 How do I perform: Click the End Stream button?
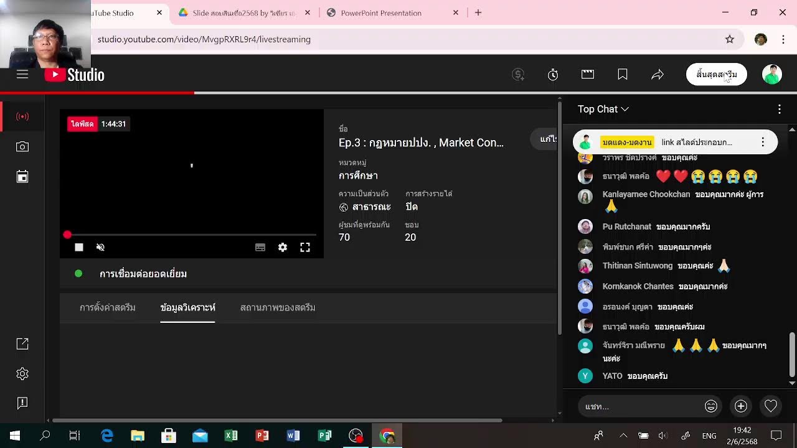[717, 75]
